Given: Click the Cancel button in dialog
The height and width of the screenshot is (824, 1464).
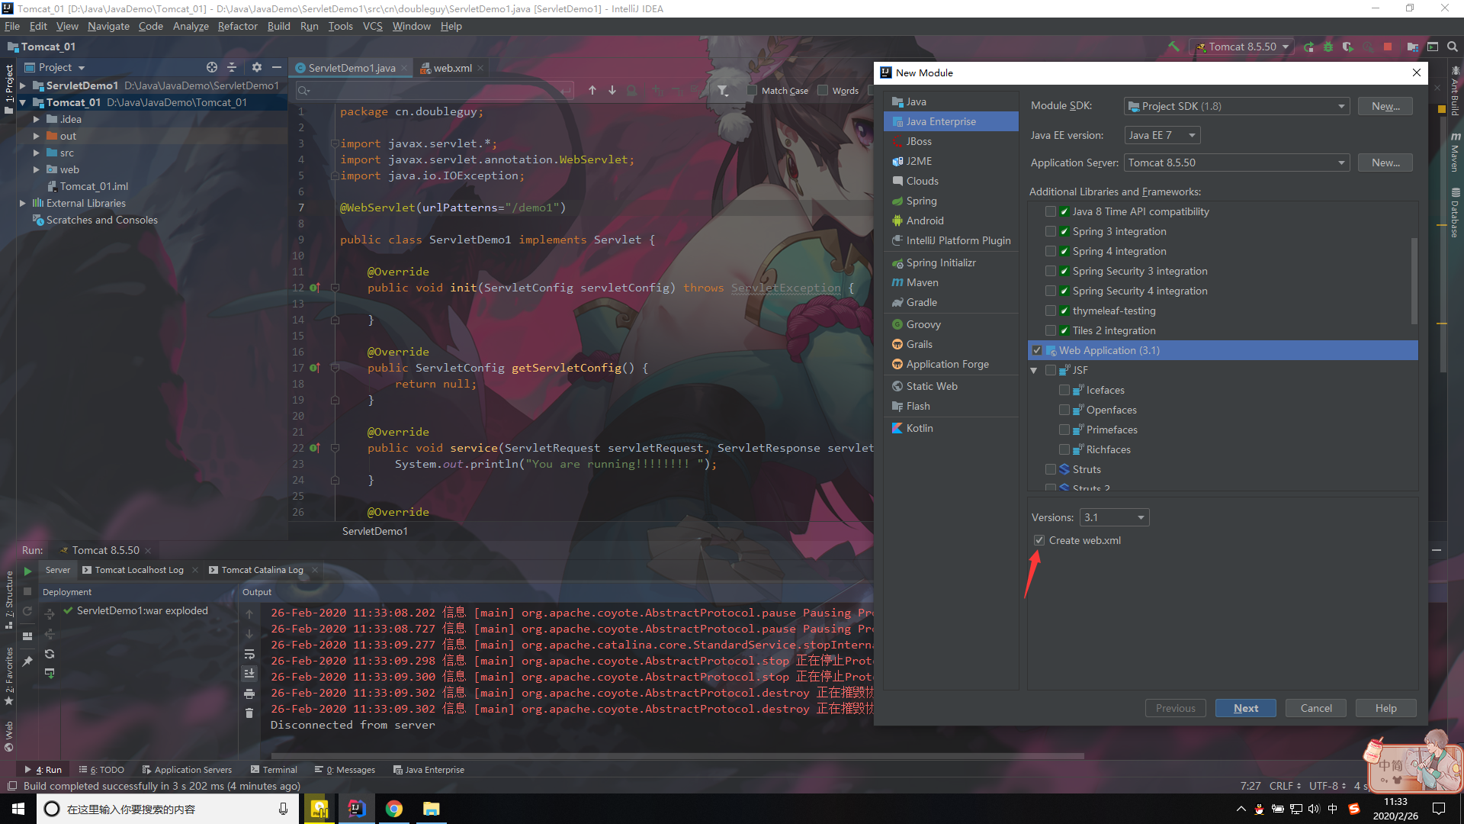Looking at the screenshot, I should [x=1316, y=708].
